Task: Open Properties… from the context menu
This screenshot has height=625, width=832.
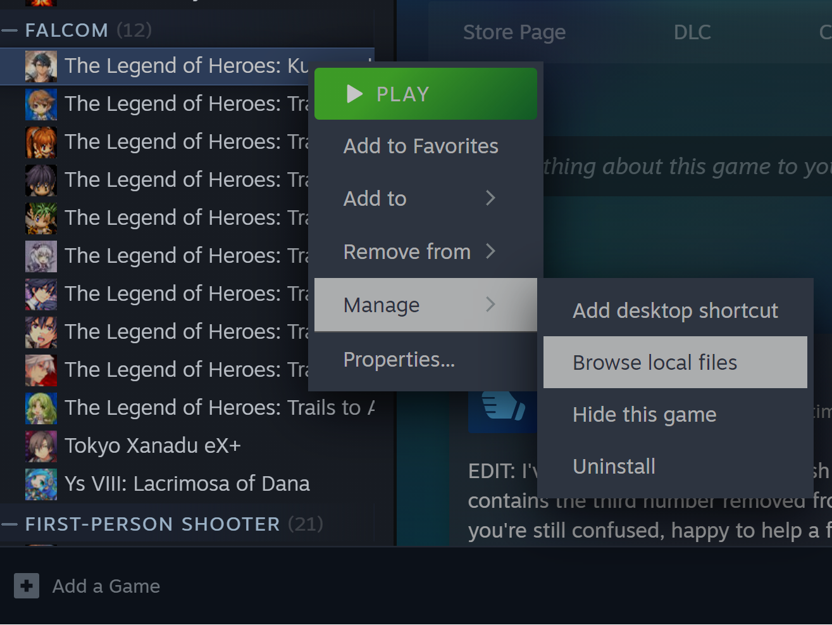Action: point(426,360)
